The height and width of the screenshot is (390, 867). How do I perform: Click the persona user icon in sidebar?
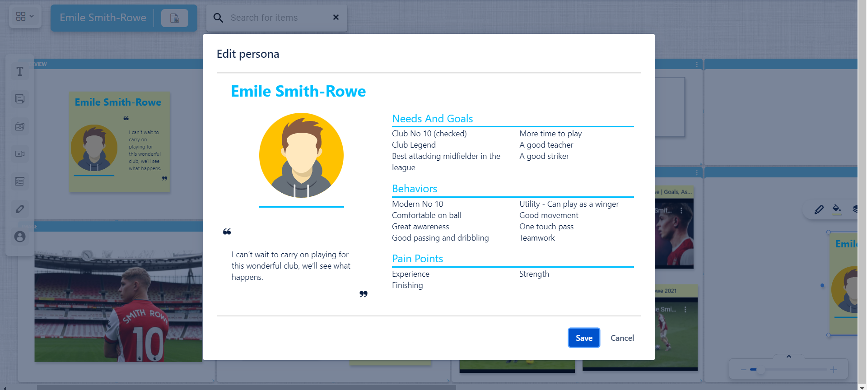pyautogui.click(x=20, y=237)
